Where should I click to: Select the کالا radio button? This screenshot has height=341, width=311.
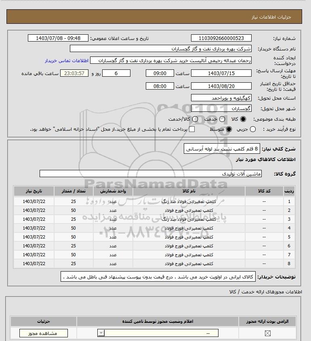point(243,119)
